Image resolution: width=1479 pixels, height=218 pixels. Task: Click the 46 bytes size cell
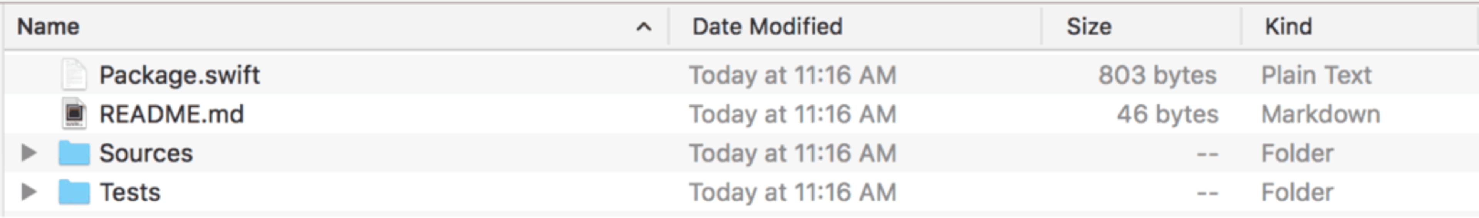click(1167, 114)
